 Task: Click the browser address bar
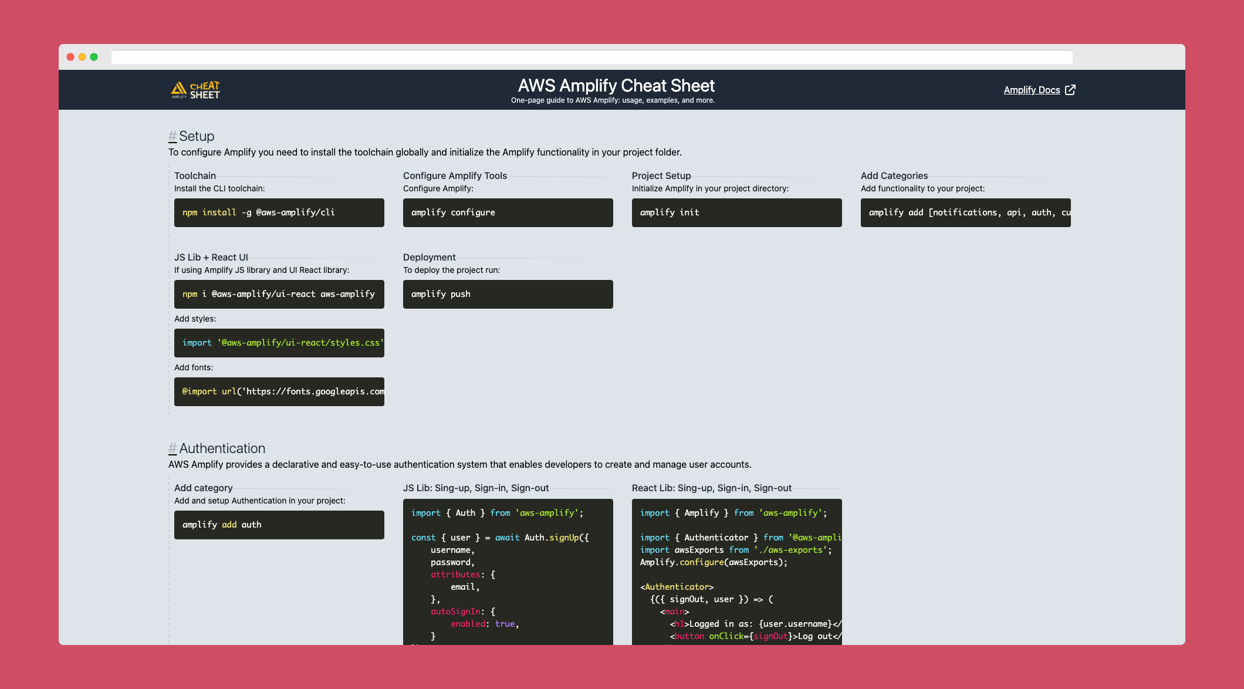(x=591, y=57)
